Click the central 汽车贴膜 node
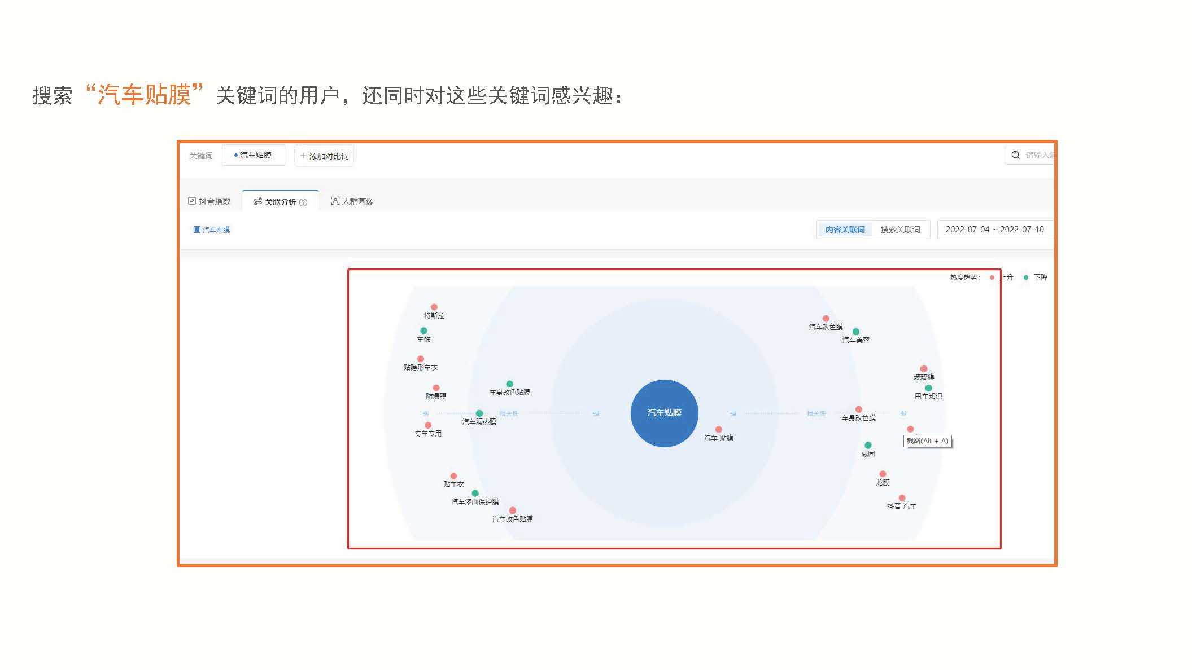 664,413
